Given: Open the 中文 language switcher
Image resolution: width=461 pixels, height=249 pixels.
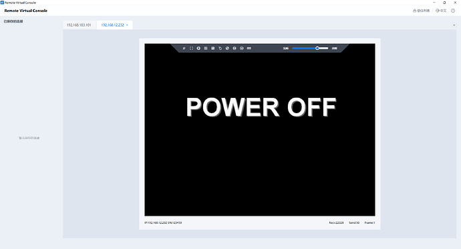Looking at the screenshot, I should [441, 11].
